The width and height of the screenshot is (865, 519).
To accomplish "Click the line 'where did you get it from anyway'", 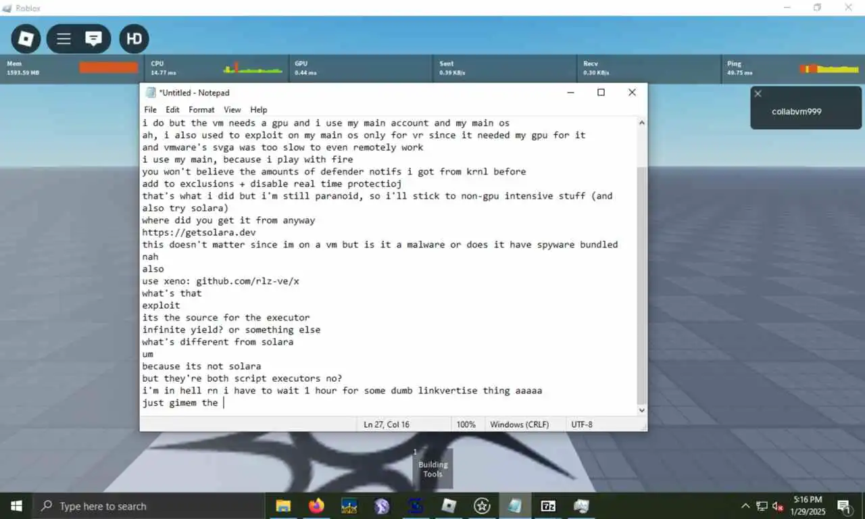I will 228,220.
